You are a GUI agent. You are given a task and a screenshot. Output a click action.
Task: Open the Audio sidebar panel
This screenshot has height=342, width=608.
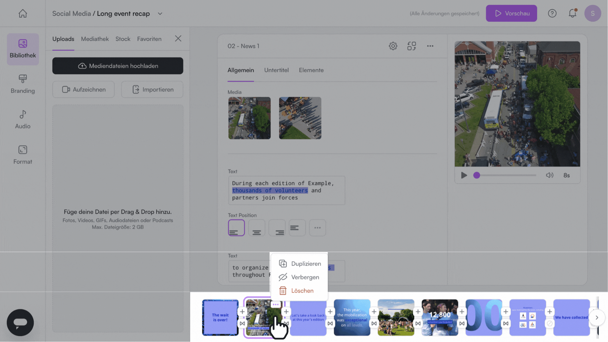(x=23, y=119)
